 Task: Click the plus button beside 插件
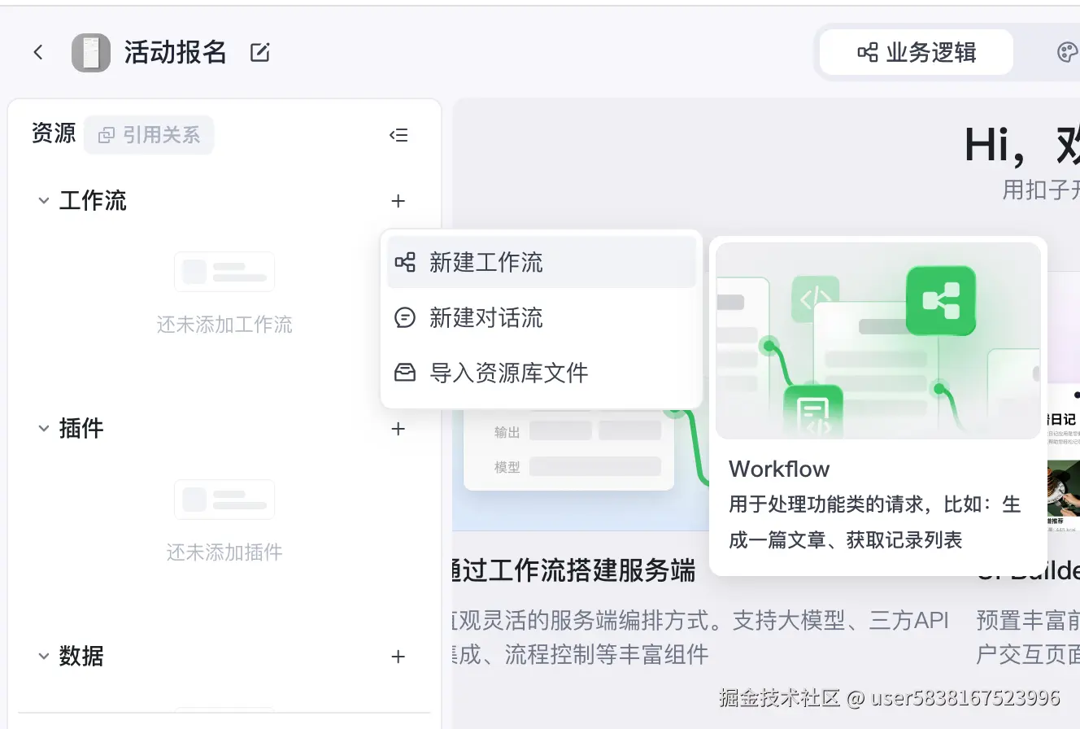(x=398, y=429)
